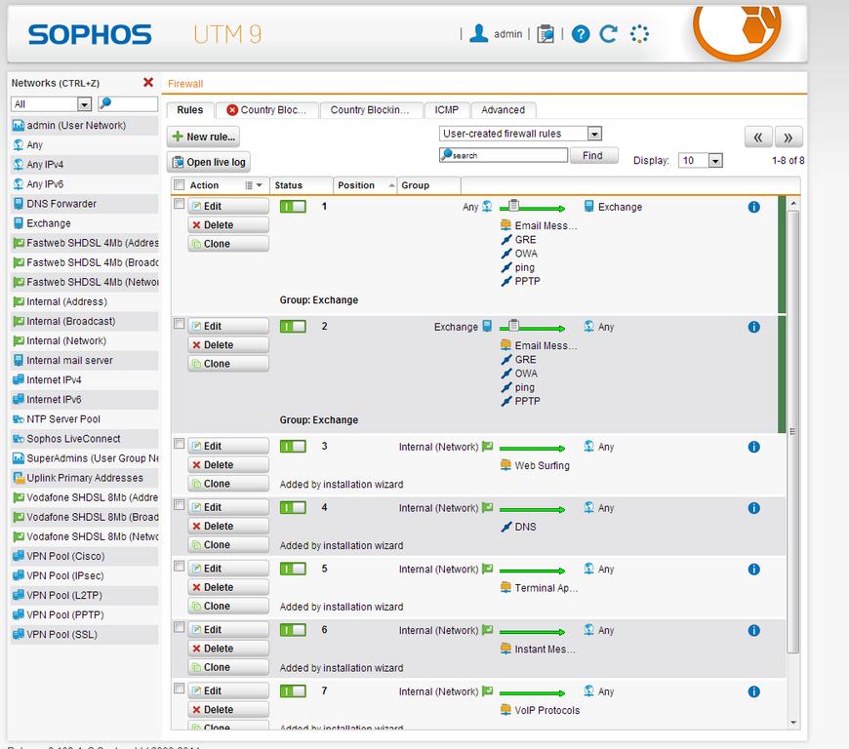
Task: Click the info icon for rule 7
Action: pyautogui.click(x=753, y=691)
